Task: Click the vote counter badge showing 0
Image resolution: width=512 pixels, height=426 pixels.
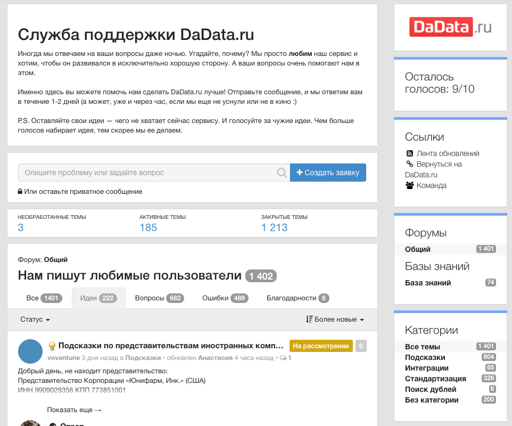Action: (x=360, y=346)
